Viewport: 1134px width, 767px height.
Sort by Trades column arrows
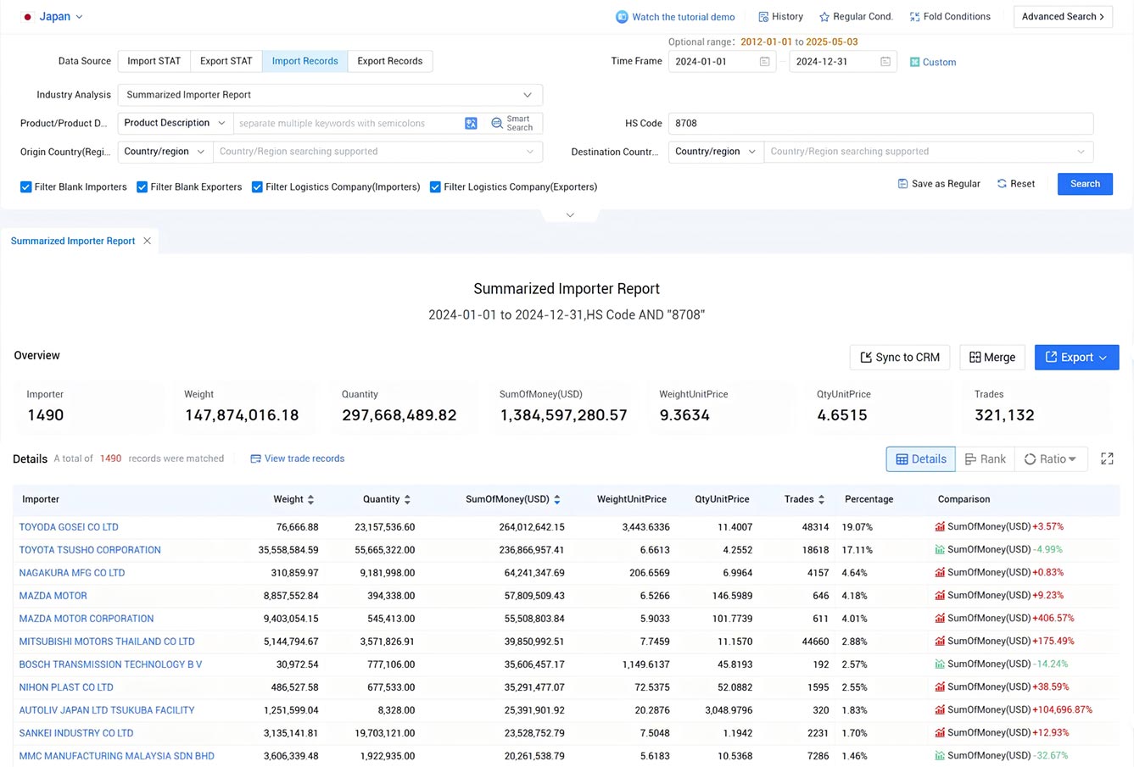click(821, 500)
